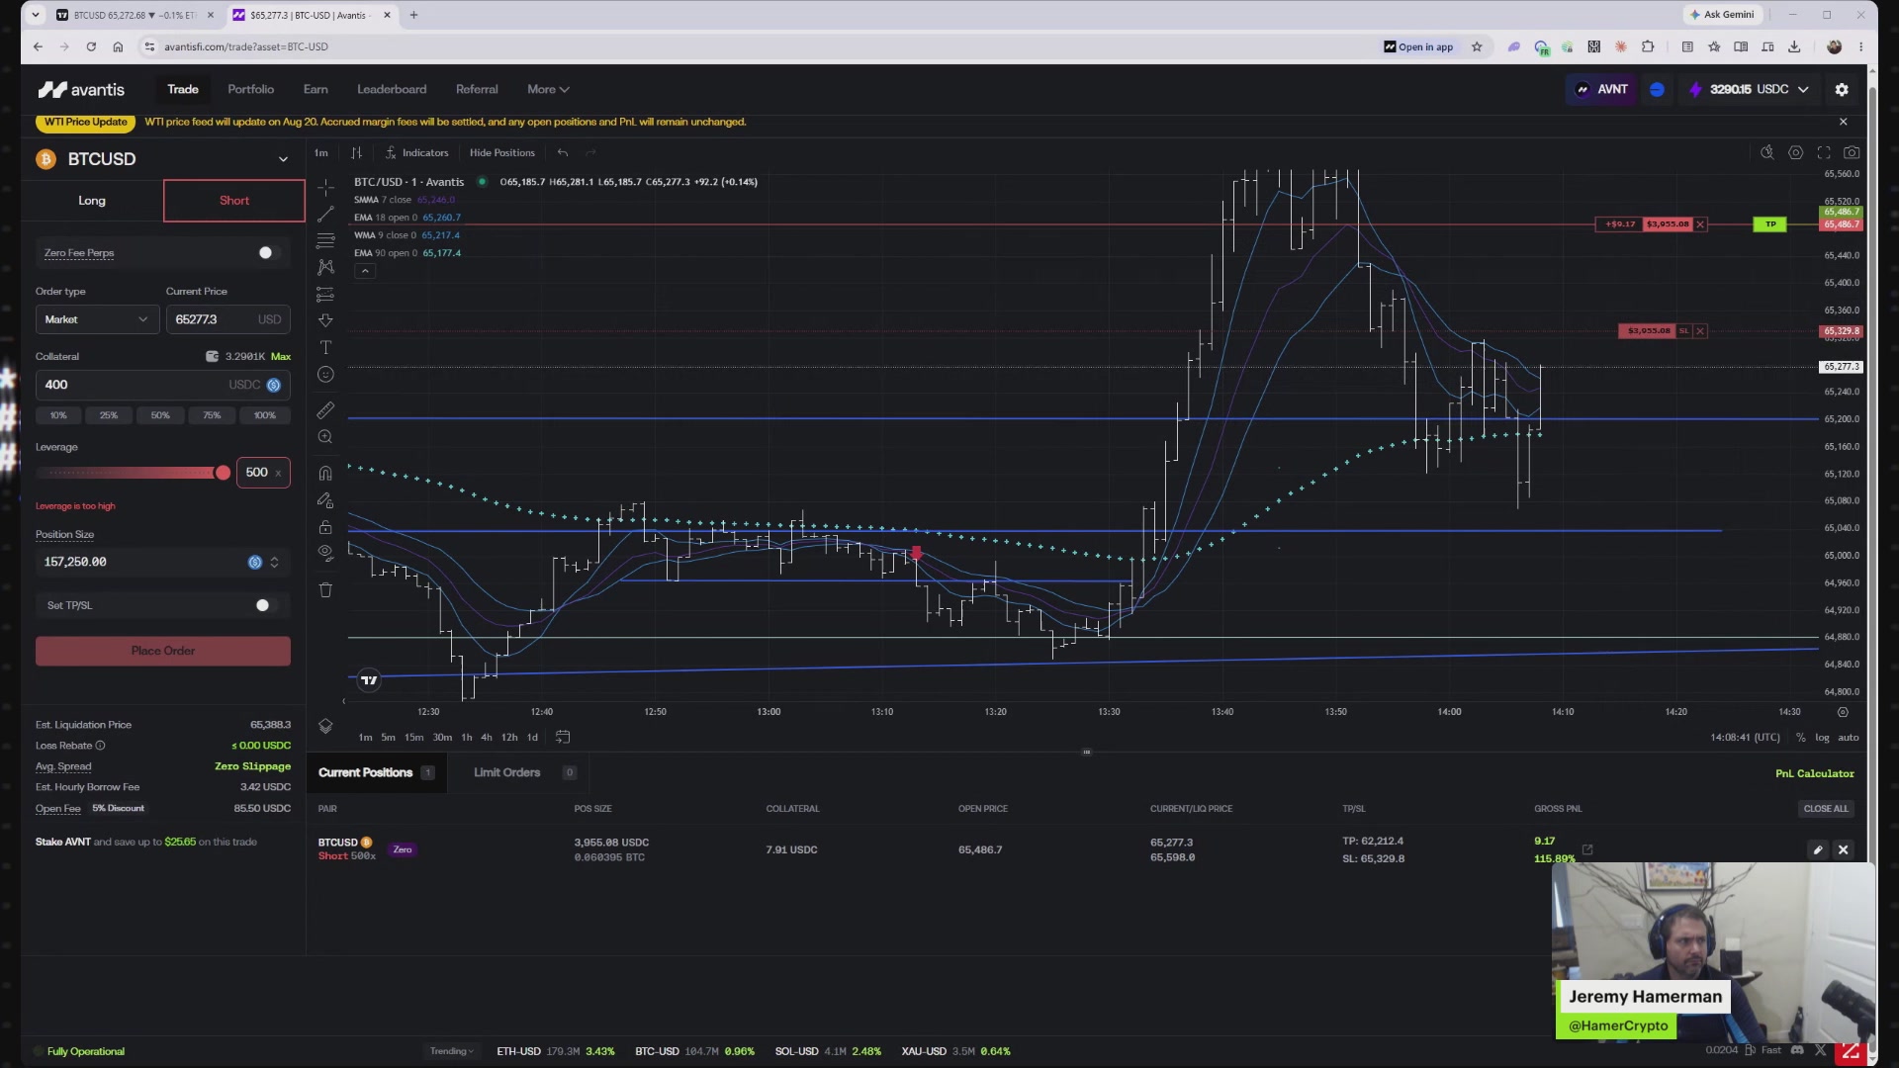Open the emoji sticker tool
This screenshot has width=1899, height=1068.
(325, 375)
